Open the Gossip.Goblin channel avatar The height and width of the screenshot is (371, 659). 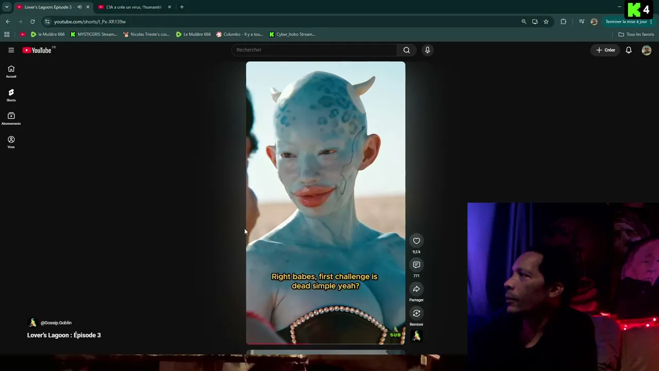[32, 323]
